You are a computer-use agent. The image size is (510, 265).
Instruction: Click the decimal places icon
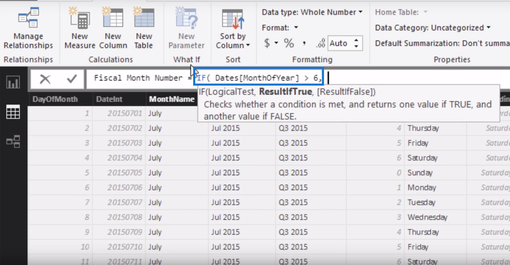321,43
